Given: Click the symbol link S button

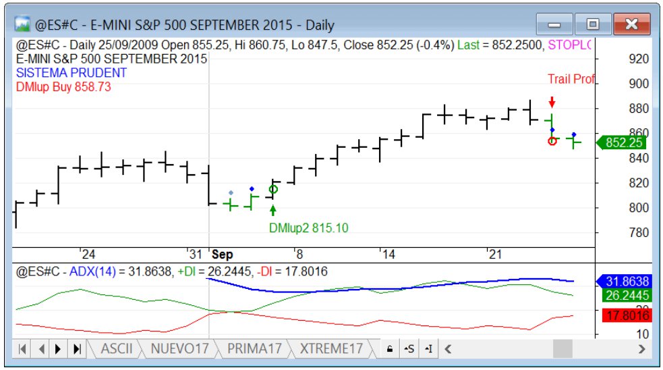Looking at the screenshot, I should pos(409,349).
